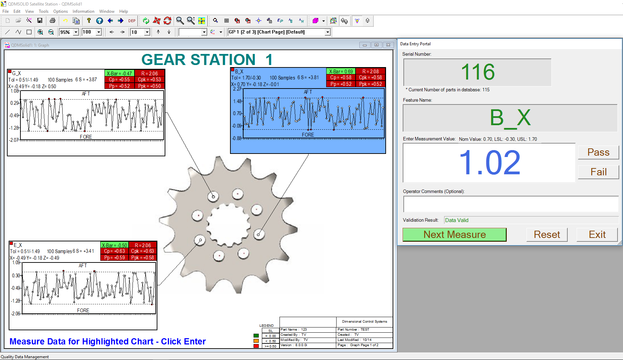Screen dimensions: 623x360
Task: Click the EP toolbar icon
Action: pyautogui.click(x=280, y=21)
